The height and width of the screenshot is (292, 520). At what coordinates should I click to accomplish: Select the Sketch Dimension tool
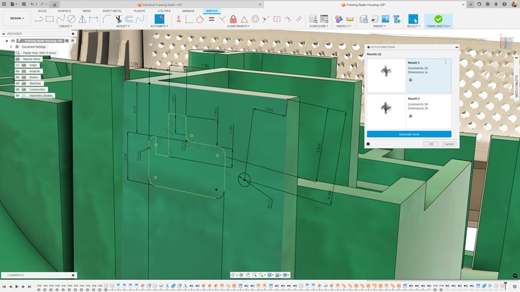(94, 19)
